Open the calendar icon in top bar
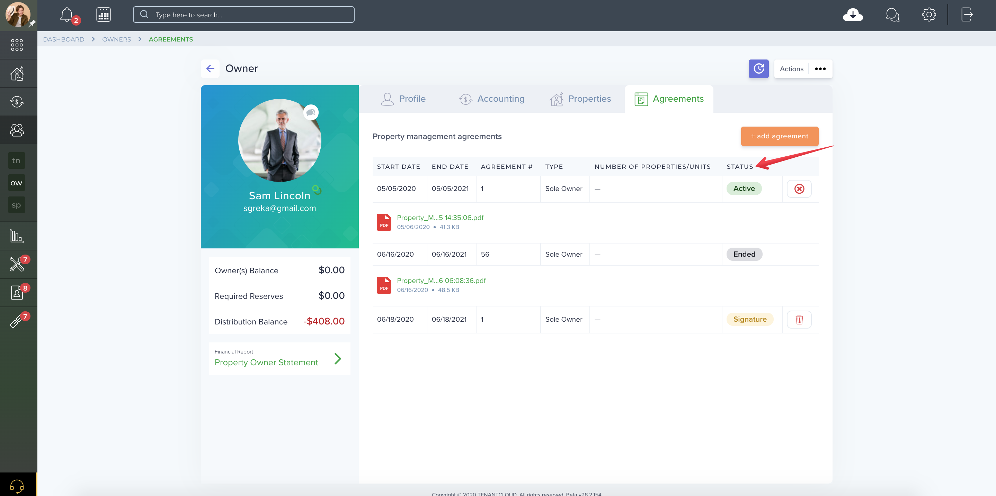This screenshot has width=996, height=496. [103, 15]
